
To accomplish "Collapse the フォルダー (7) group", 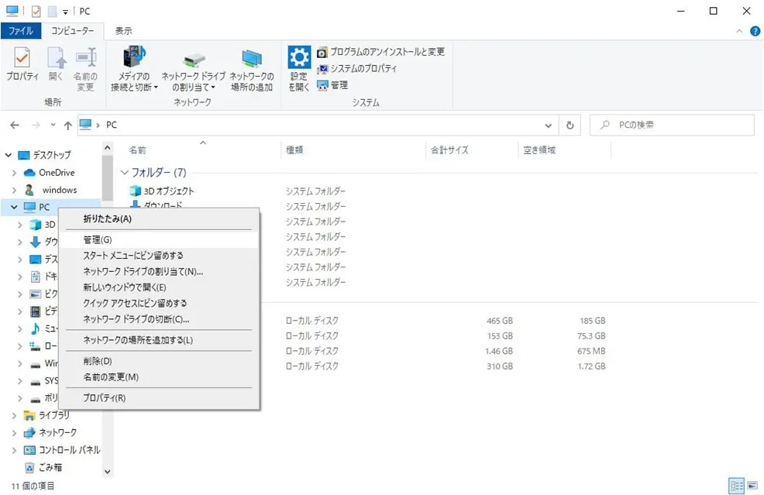I will pos(124,173).
